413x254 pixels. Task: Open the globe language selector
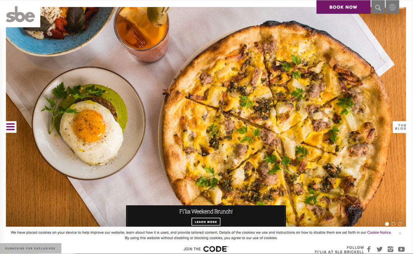tap(392, 7)
